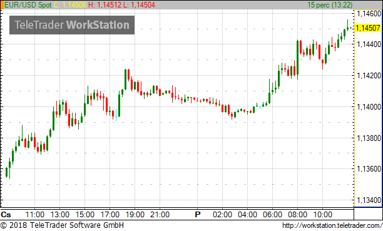Click the orange marker left of EUR/USD
The height and width of the screenshot is (231, 383).
click(3, 5)
